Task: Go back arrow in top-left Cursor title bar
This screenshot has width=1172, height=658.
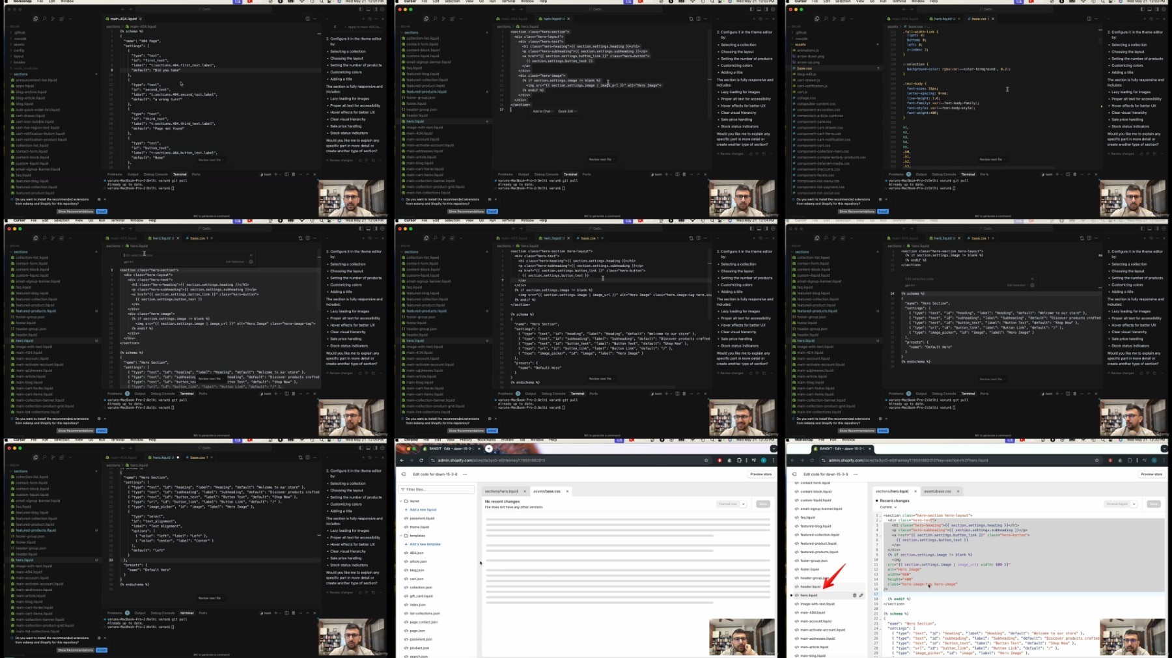Action: pos(123,9)
